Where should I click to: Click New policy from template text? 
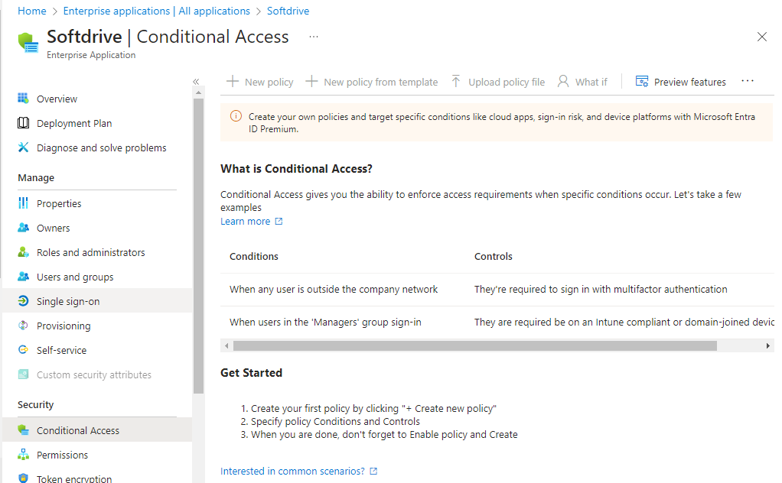pos(380,83)
